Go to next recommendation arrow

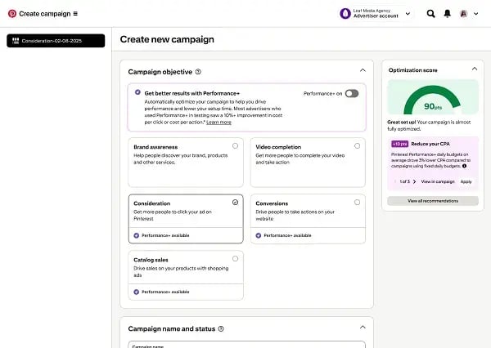[415, 181]
